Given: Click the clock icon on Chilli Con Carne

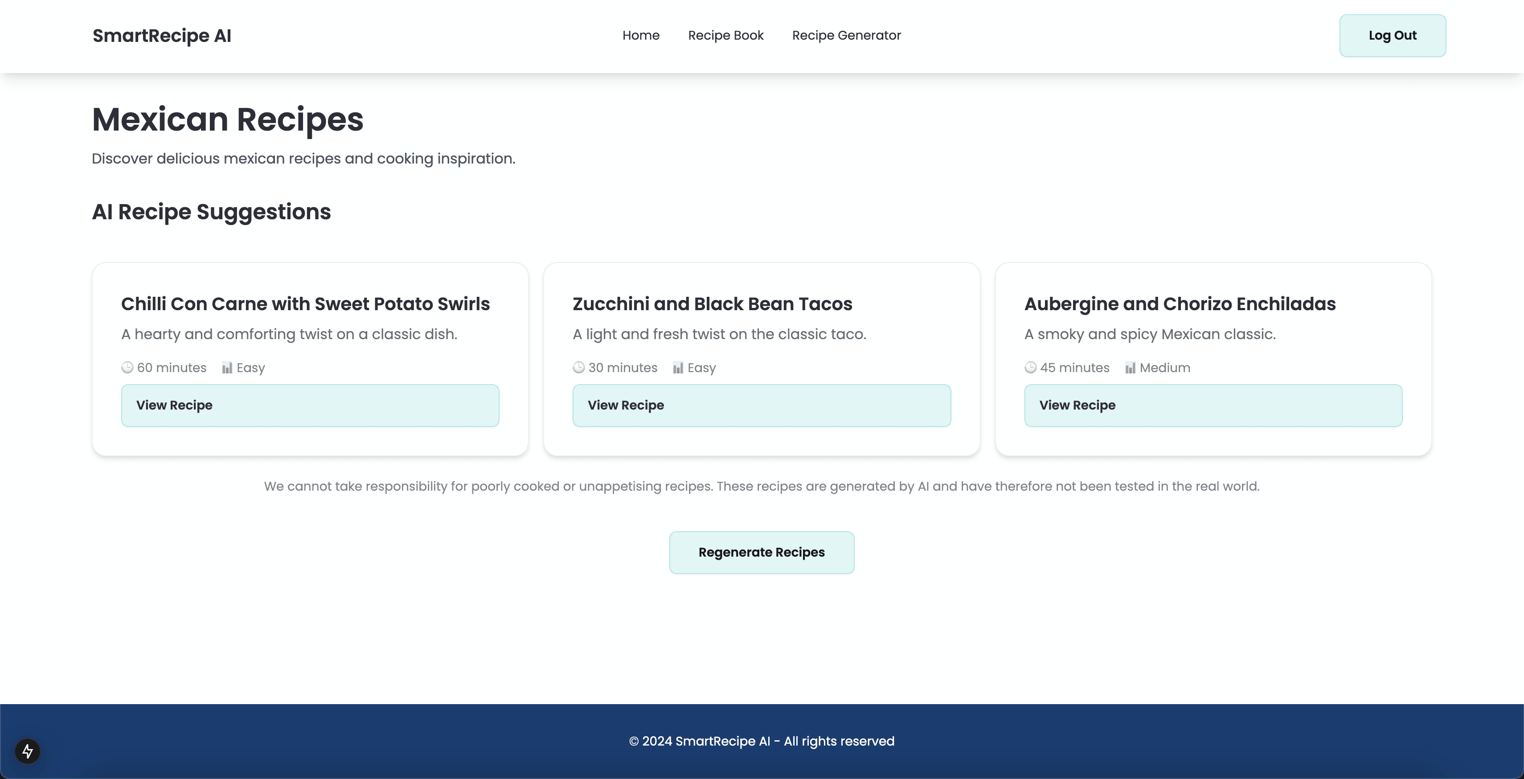Looking at the screenshot, I should click(126, 368).
